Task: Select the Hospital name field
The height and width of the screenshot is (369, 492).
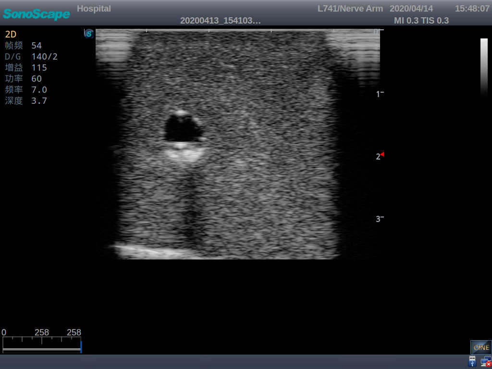Action: (94, 8)
